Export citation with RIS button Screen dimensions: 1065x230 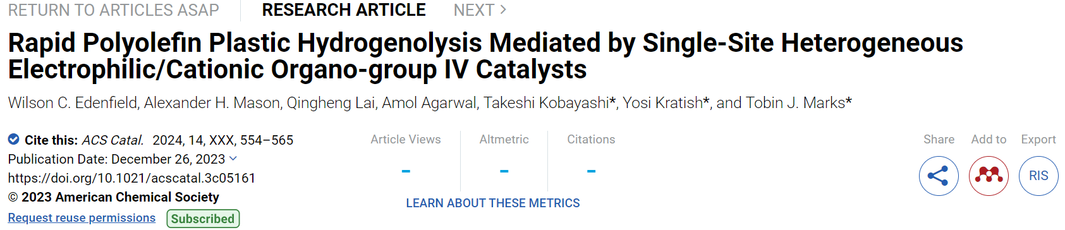point(1038,176)
